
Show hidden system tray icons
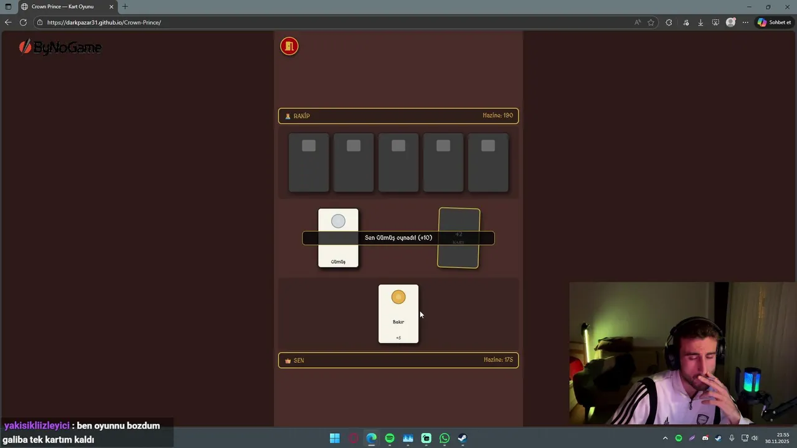coord(665,438)
